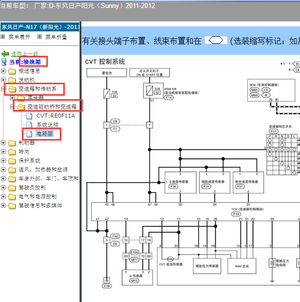The width and height of the screenshot is (300, 302).
Task: Expand the 离合器 subfolder node
Action: [x=12, y=98]
